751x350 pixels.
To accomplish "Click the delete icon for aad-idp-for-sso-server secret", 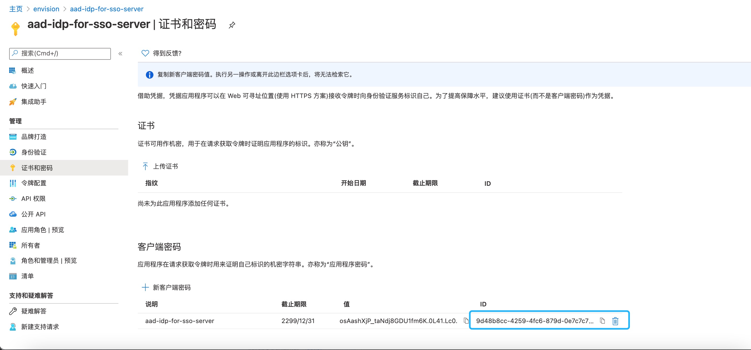I will pos(615,321).
